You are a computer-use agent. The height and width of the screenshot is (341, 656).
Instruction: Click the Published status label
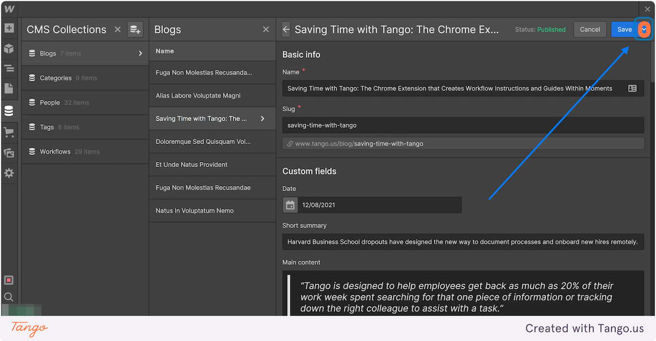point(551,29)
